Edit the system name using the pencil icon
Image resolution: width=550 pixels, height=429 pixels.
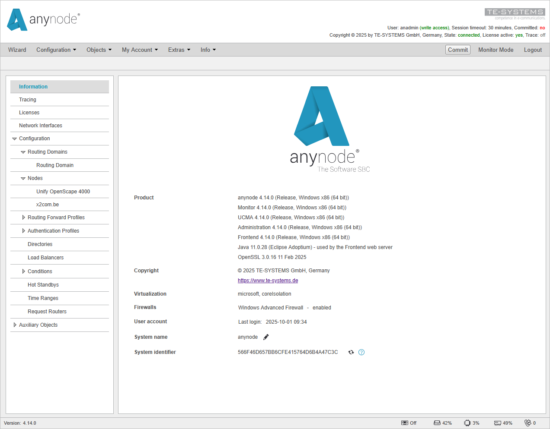point(265,337)
